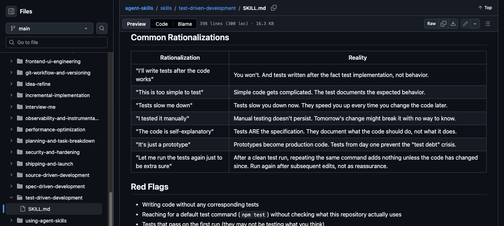Click the interview-me folder icon
Viewport: 504px width, 226px height.
(x=19, y=107)
